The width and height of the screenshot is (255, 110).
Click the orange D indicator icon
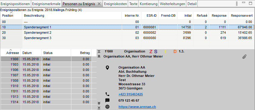(x=175, y=52)
